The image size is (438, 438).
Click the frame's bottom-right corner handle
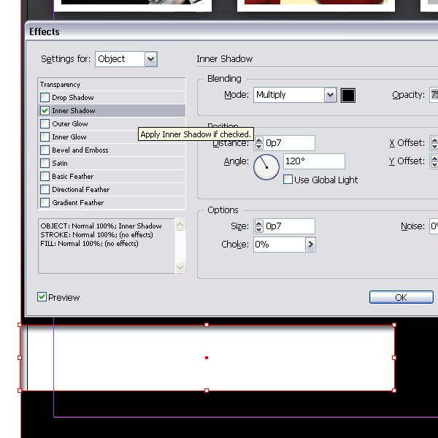(x=394, y=391)
